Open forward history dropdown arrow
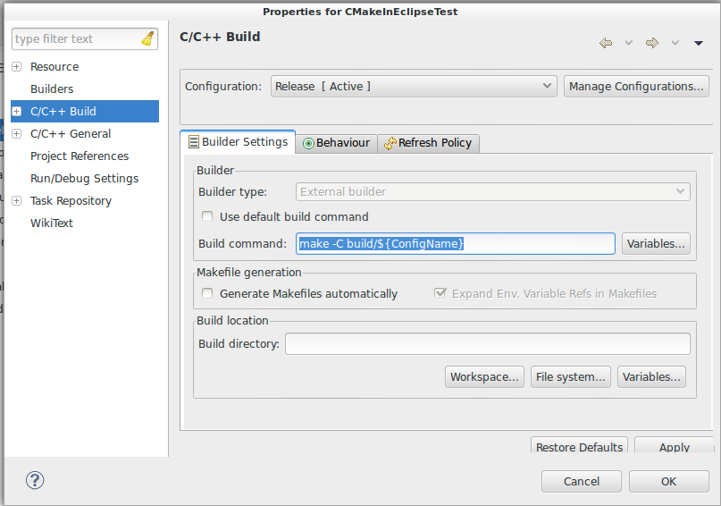The width and height of the screenshot is (721, 506). pos(675,43)
